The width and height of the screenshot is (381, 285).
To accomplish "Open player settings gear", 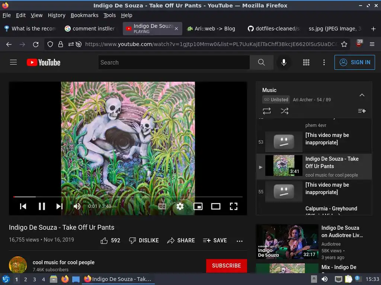I will click(180, 206).
